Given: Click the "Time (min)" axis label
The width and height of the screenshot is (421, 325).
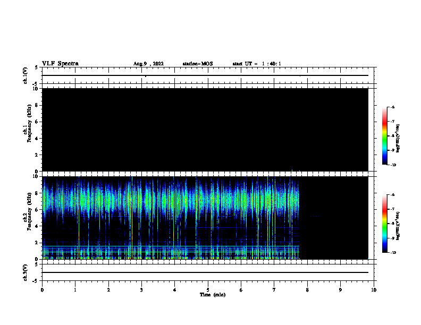Looking at the screenshot, I should pyautogui.click(x=213, y=295).
